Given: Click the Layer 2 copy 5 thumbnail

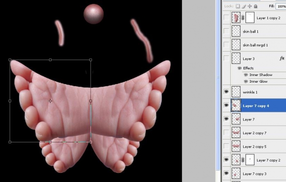Looking at the screenshot, I should [x=236, y=146].
